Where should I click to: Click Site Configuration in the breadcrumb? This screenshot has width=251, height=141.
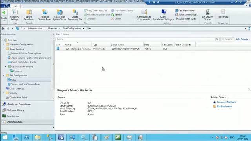[72, 29]
